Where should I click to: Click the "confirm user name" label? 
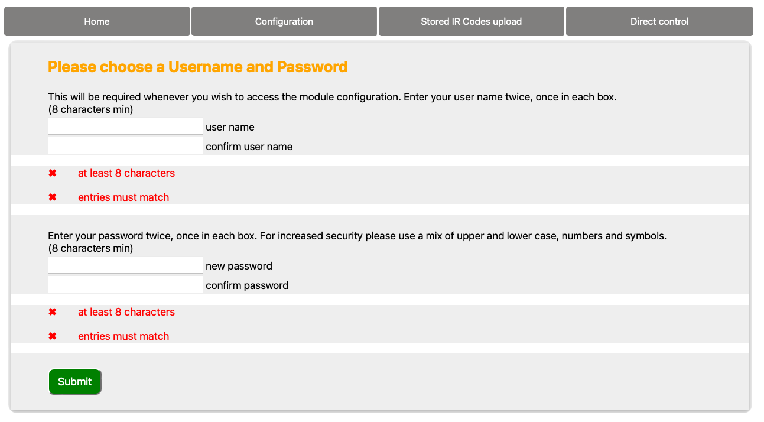click(249, 147)
